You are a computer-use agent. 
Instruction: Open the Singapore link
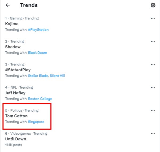[x=36, y=122]
